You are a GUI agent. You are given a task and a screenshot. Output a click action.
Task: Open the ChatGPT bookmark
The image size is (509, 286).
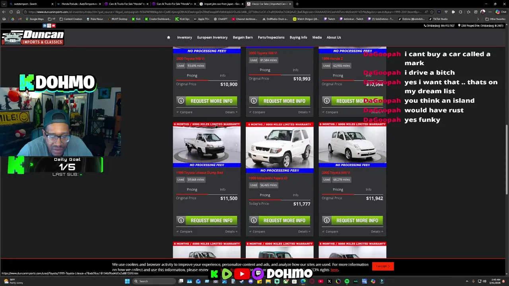(221, 19)
